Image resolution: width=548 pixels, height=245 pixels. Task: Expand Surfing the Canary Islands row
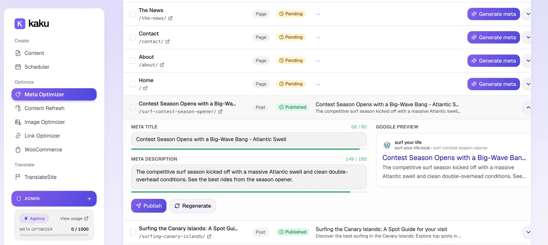point(528,232)
